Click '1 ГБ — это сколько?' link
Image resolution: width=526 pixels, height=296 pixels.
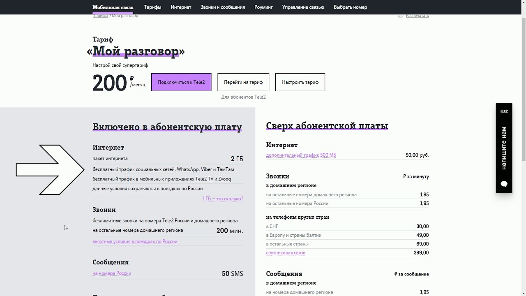point(223,199)
